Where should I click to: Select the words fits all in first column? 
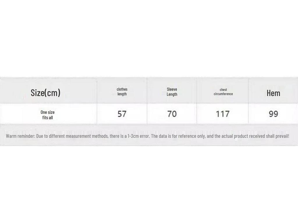coord(47,118)
